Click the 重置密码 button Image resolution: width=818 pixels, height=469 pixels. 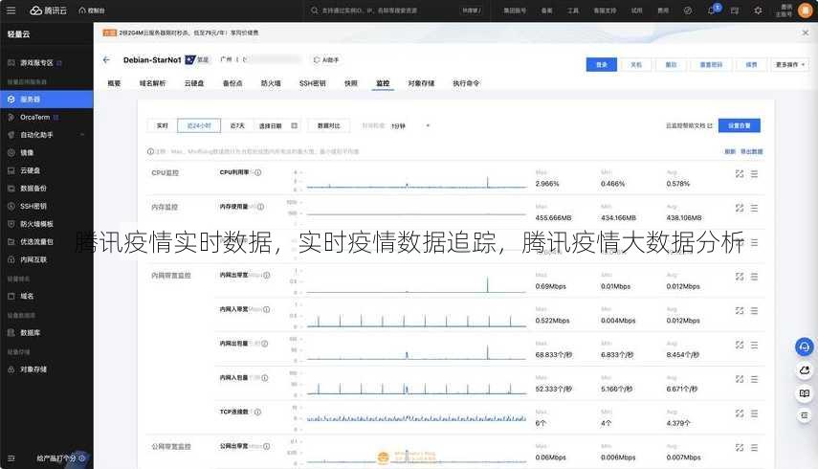click(711, 65)
